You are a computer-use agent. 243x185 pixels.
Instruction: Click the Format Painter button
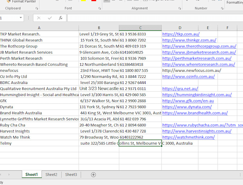(21, 1)
